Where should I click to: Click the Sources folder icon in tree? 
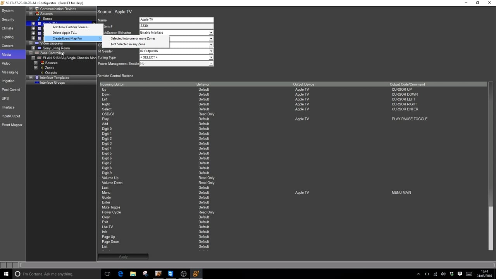point(37,14)
